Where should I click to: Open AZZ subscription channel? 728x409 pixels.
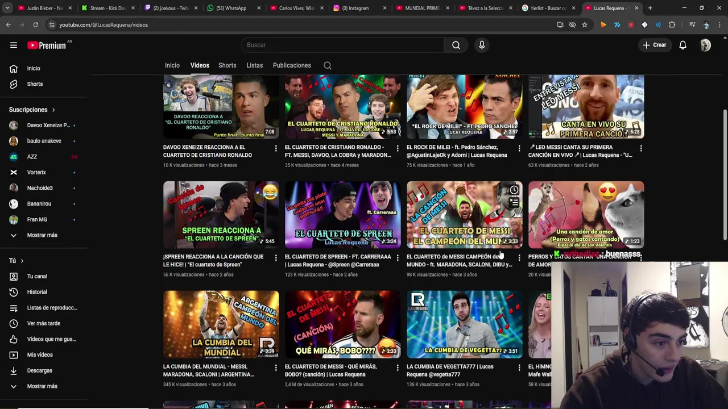coord(44,157)
